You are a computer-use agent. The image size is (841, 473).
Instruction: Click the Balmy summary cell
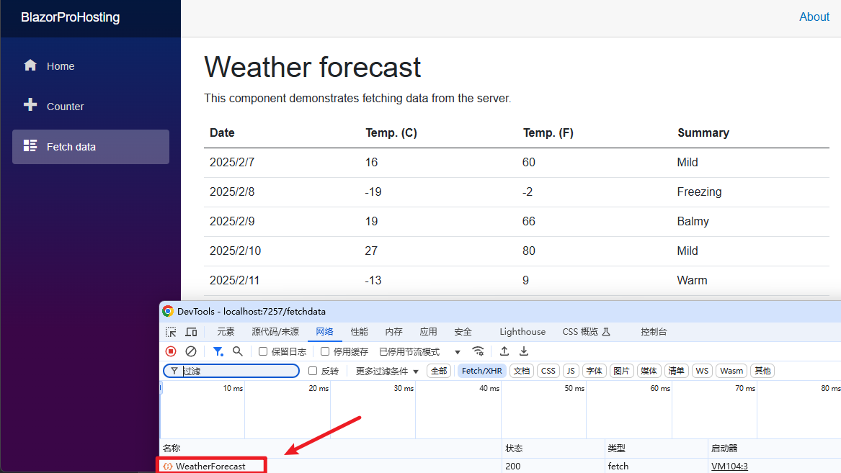click(693, 221)
